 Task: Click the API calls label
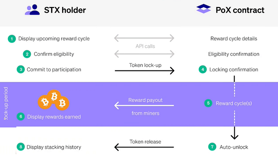[145, 46]
